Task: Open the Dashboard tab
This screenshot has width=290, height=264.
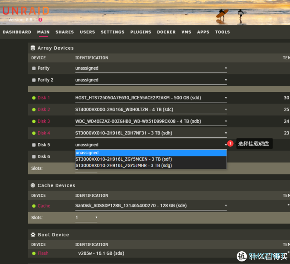Action: (x=17, y=32)
